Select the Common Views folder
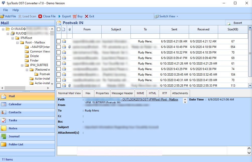The image size is (252, 162). tap(40, 51)
